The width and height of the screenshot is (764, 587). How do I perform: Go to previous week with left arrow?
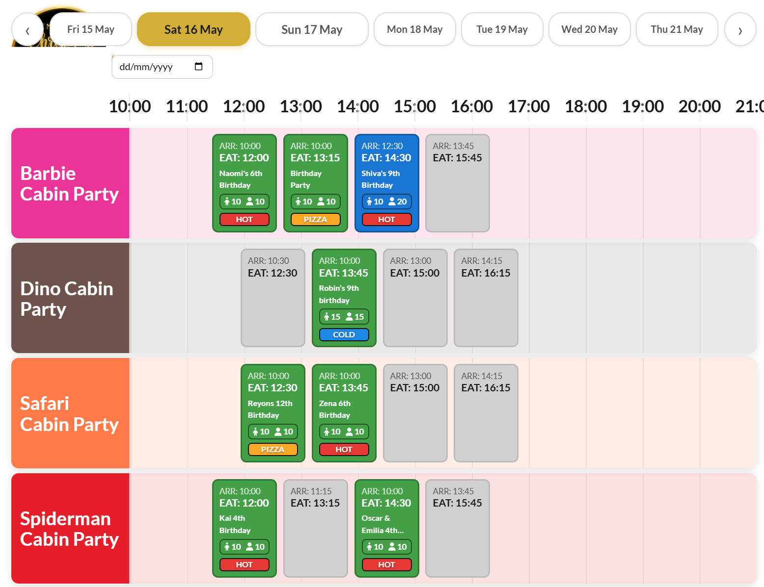pyautogui.click(x=27, y=29)
